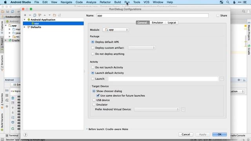Click Spotlight search icon in menu bar

pyautogui.click(x=227, y=2)
